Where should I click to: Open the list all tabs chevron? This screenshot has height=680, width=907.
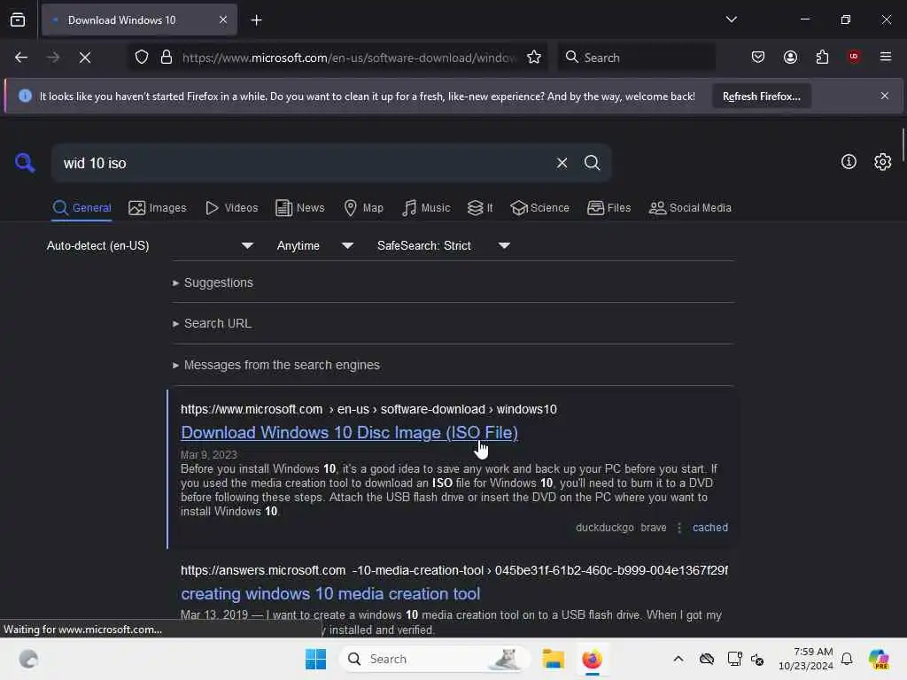point(731,19)
